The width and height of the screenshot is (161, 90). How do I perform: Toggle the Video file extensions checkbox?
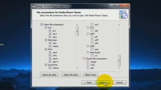point(42,24)
